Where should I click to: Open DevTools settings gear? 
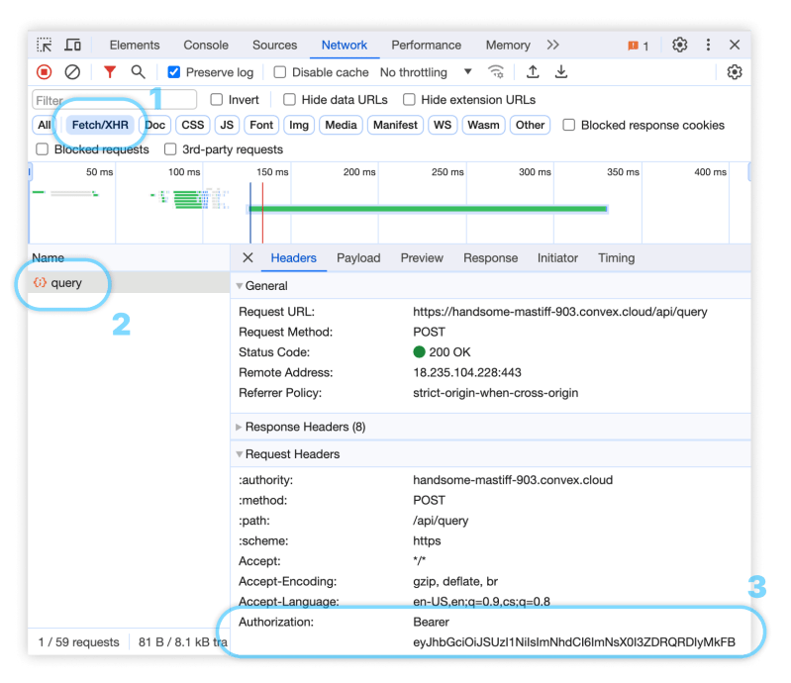tap(679, 45)
